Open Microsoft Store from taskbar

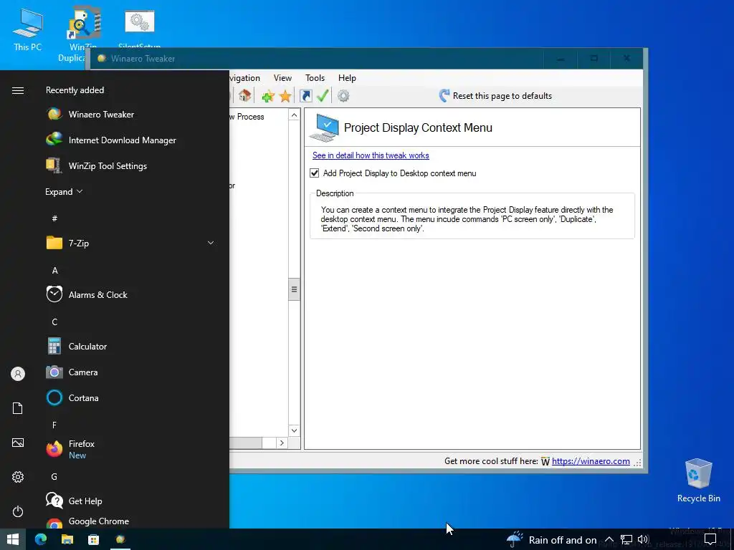[x=94, y=539]
